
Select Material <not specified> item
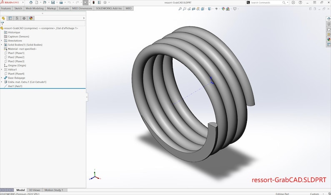tap(20, 49)
